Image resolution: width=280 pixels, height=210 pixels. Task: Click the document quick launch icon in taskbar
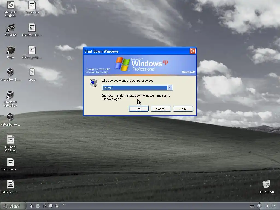click(38, 206)
